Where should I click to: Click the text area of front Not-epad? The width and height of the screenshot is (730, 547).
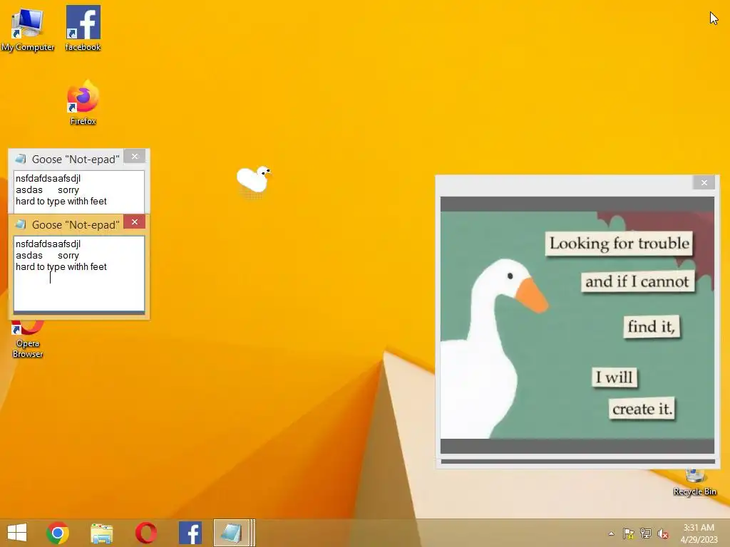pos(79,273)
